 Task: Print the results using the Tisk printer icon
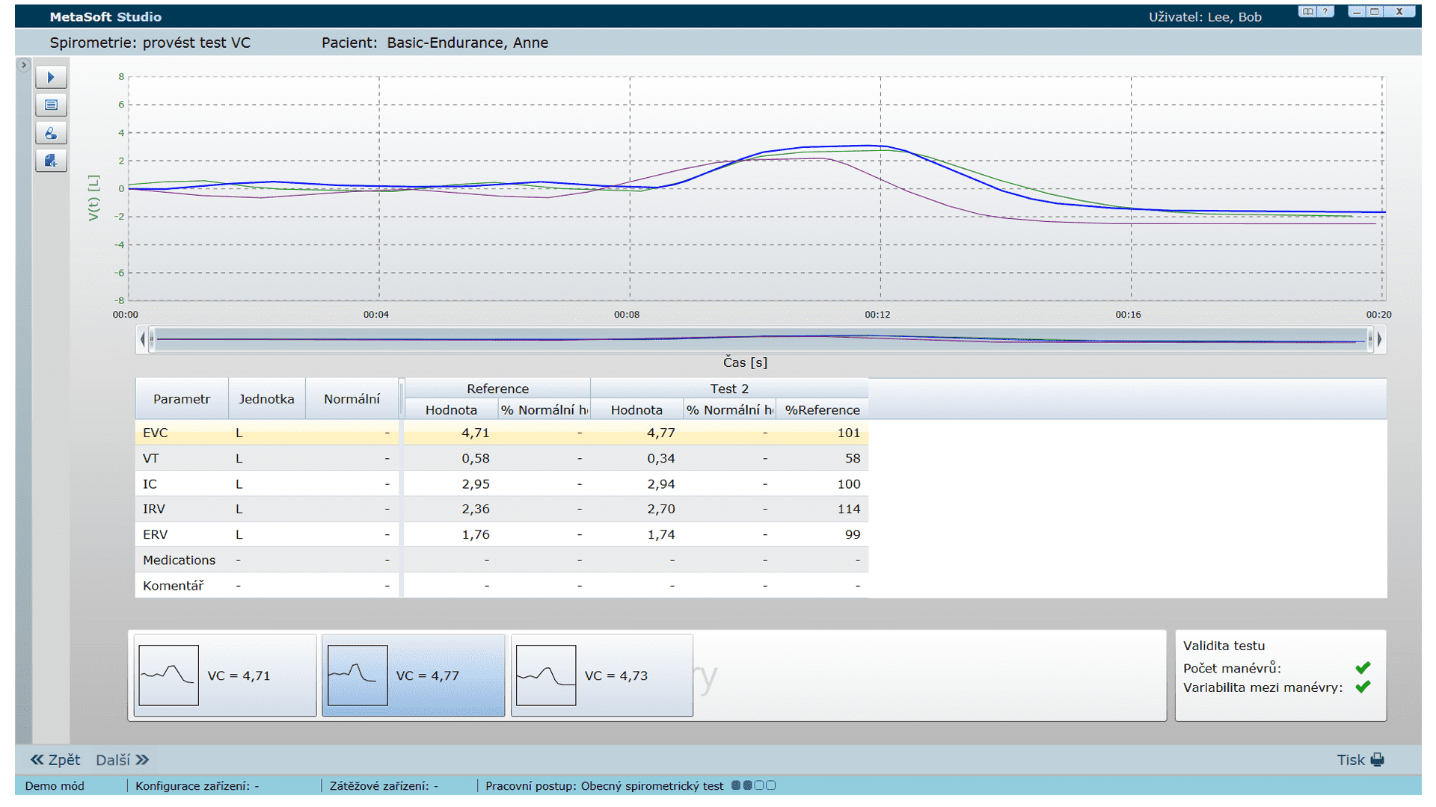click(1378, 759)
